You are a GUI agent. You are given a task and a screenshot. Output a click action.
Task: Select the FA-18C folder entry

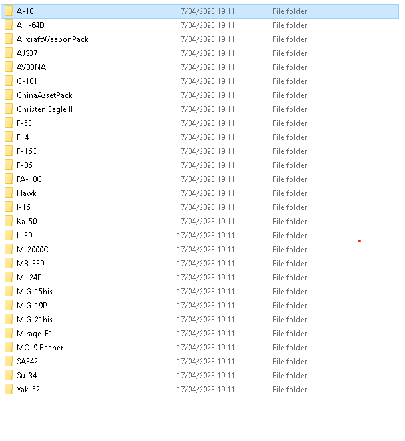200,179
